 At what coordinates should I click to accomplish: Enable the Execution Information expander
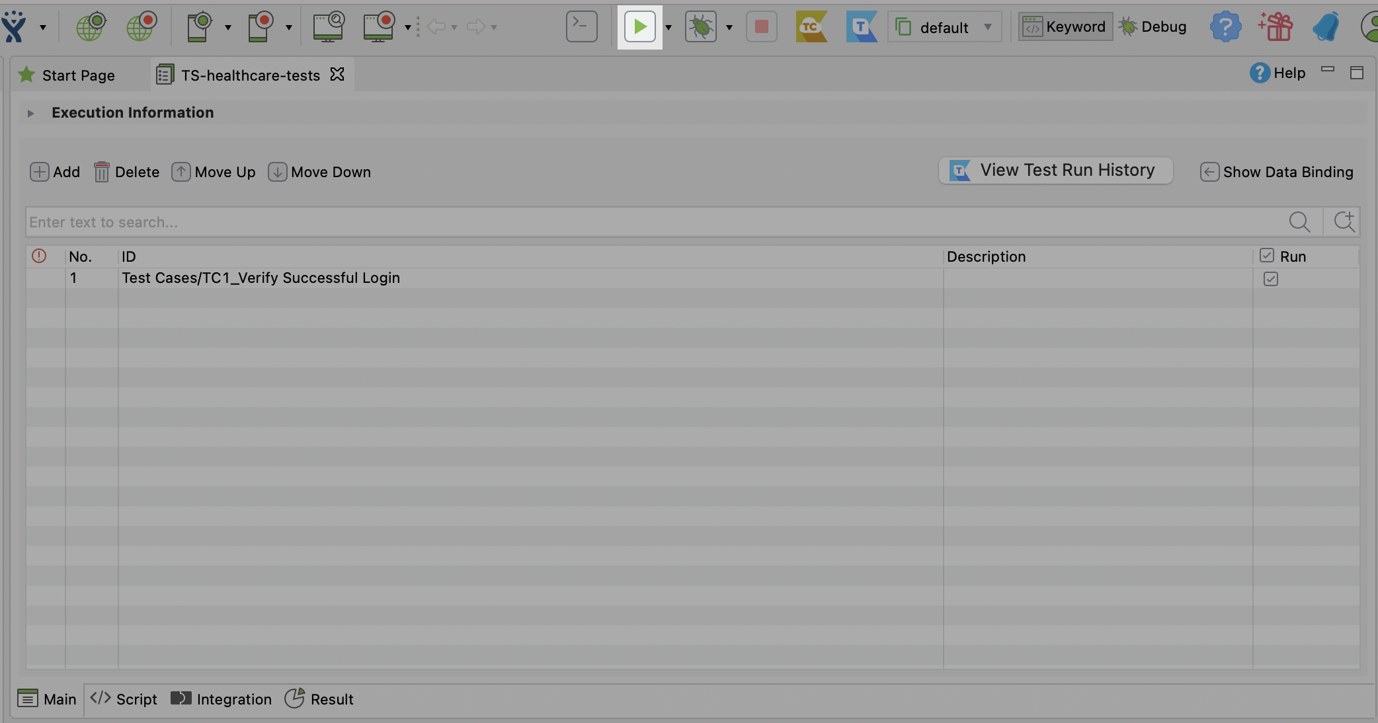coord(30,112)
